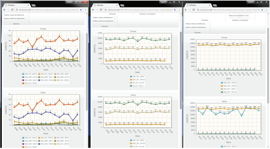Click the Soporte button in the left window title bar

pos(70,2)
